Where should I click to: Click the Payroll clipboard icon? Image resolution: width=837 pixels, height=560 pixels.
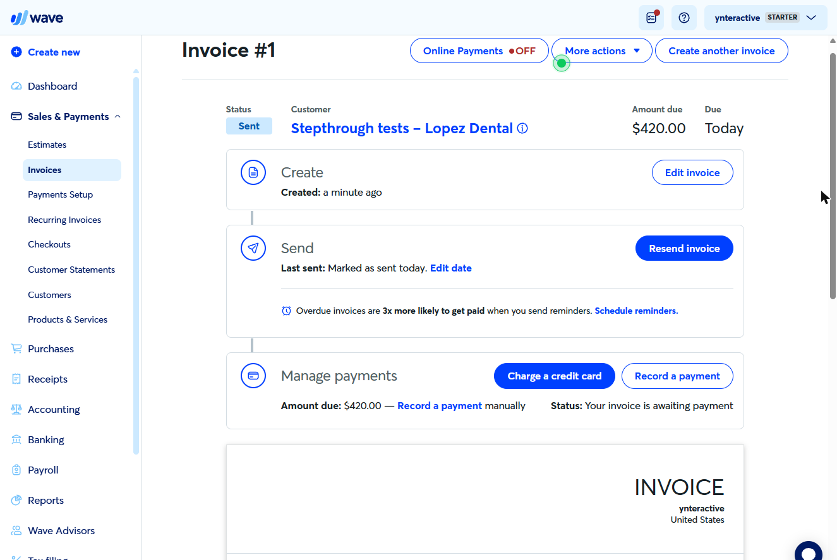[x=16, y=470]
